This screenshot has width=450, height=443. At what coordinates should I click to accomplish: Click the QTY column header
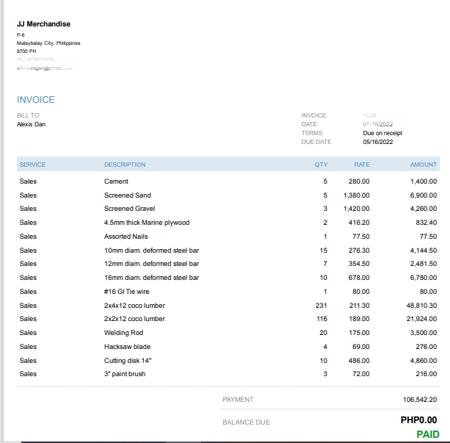coord(321,165)
